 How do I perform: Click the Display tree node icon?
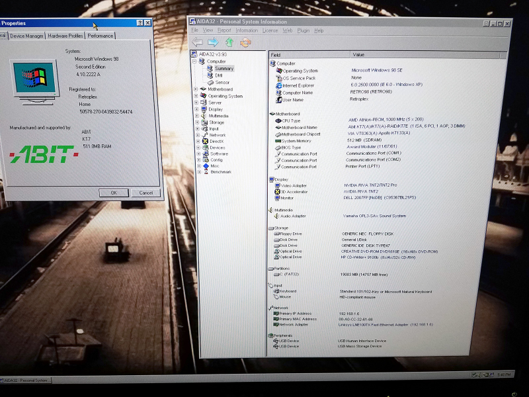tap(204, 109)
